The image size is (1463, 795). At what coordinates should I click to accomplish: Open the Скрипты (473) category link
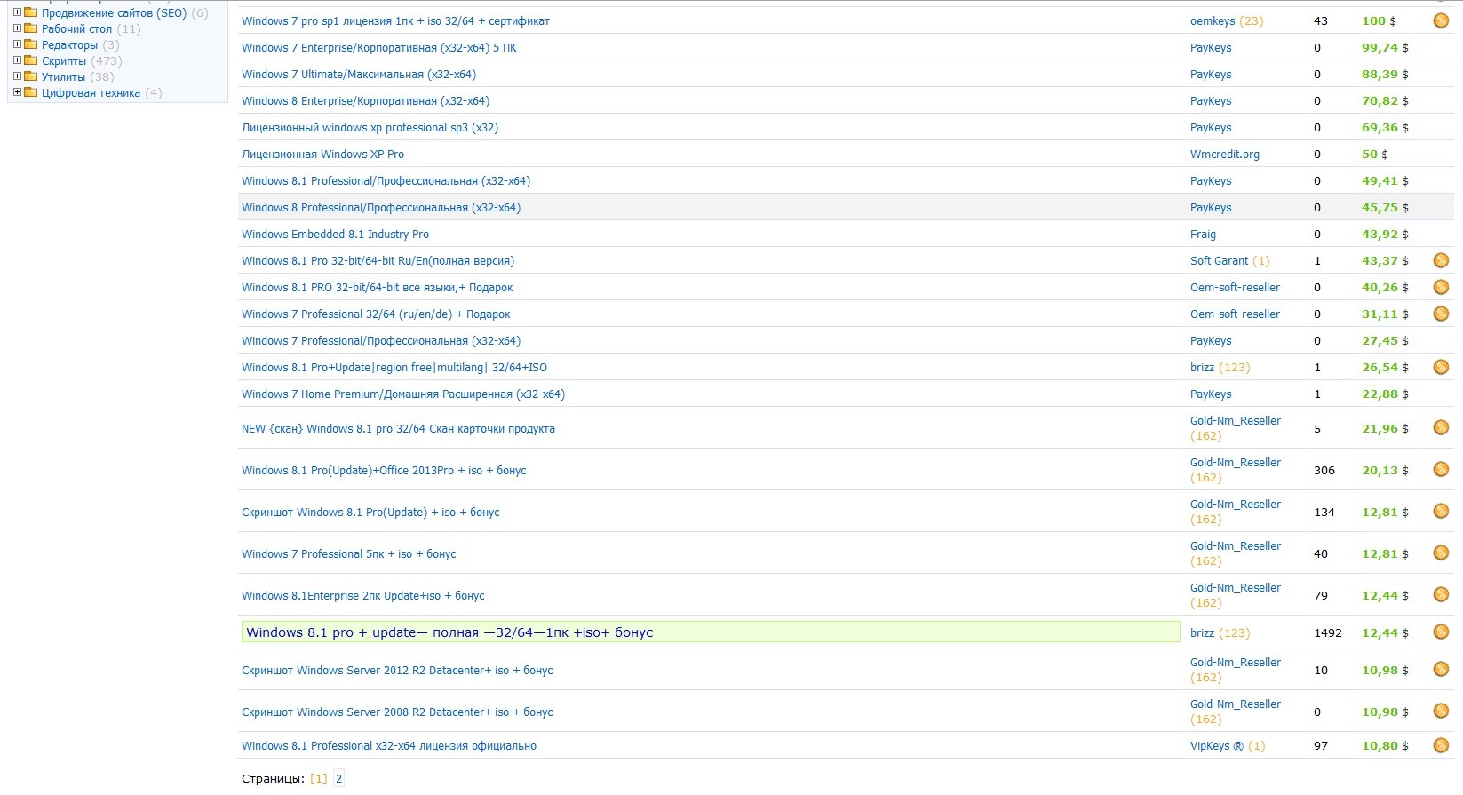pos(64,61)
